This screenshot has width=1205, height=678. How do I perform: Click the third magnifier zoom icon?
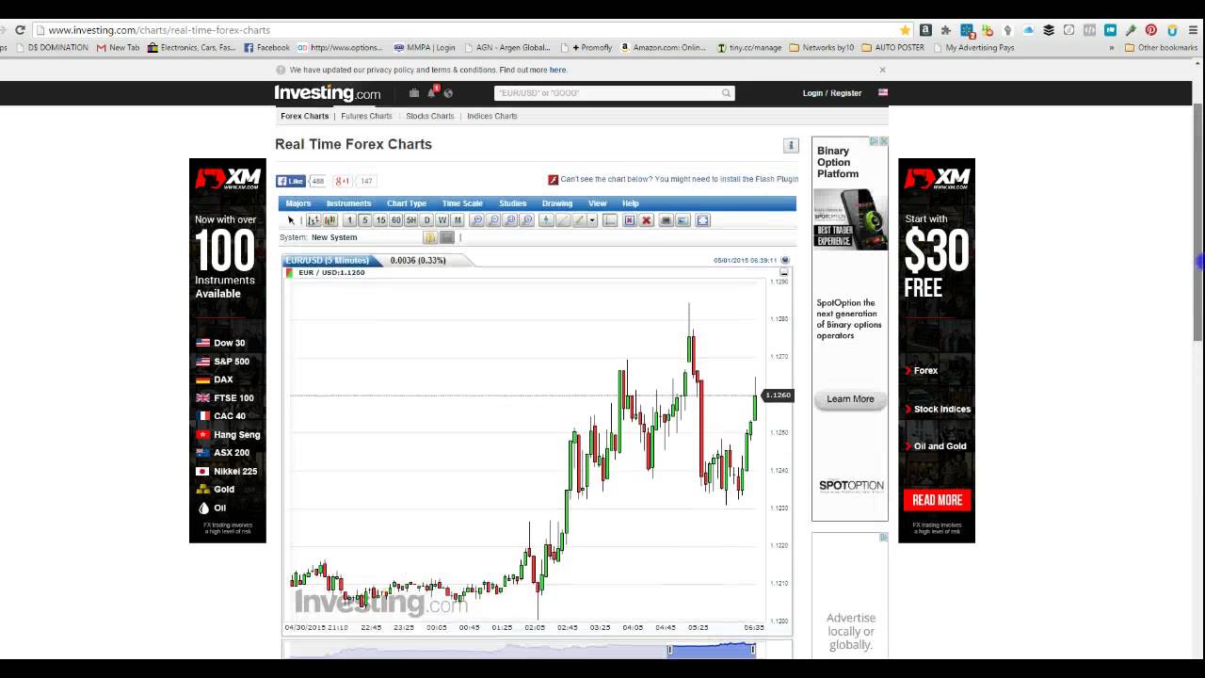(510, 220)
